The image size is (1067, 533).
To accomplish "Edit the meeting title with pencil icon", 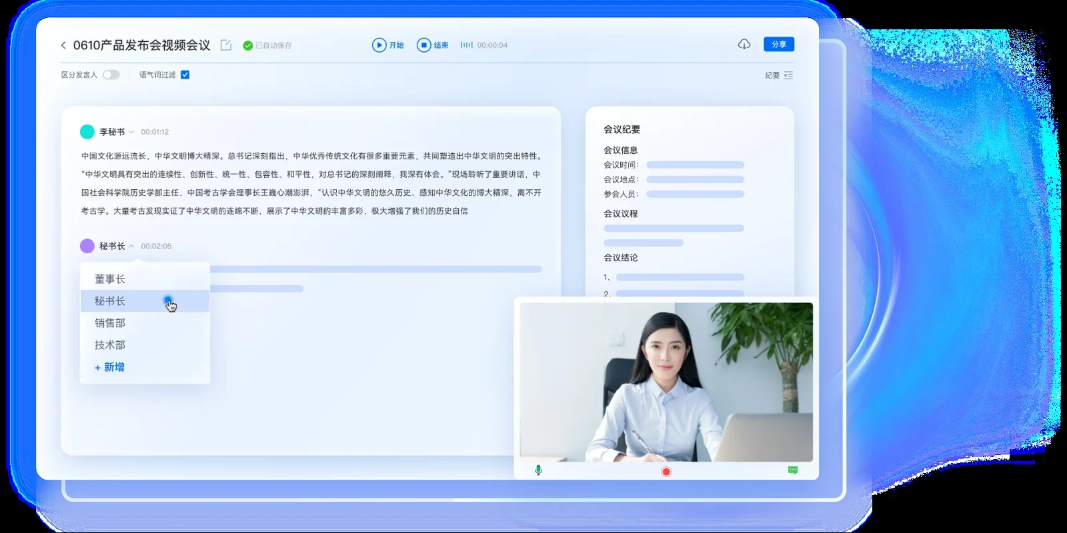I will 226,45.
